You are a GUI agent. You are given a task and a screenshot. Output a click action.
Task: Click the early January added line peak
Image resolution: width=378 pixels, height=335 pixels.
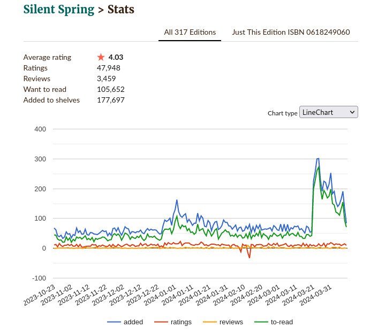point(177,200)
